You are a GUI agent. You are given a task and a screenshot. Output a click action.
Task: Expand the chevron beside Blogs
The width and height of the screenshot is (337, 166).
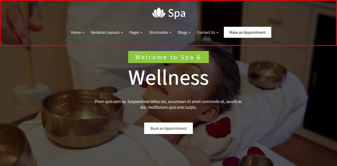pos(190,32)
